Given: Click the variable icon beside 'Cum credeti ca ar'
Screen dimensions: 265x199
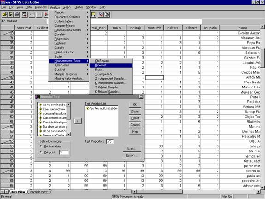Looking at the screenshot, I should (x=40, y=118).
